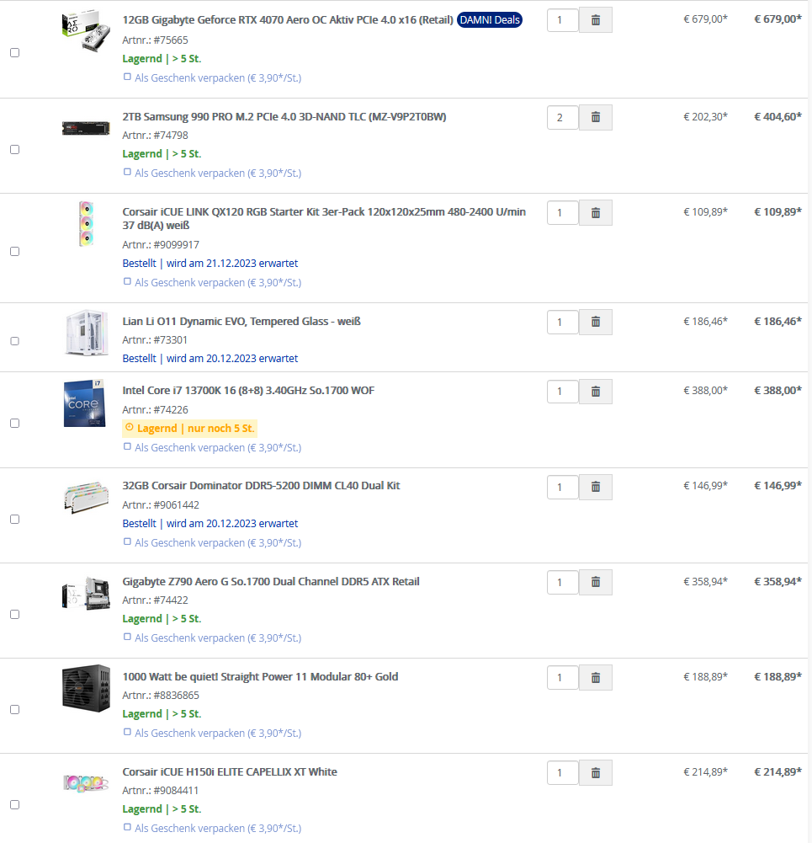Click the Samsung 990 PRO SSD thumbnail
Screen dimensions: 812x843
[x=86, y=128]
